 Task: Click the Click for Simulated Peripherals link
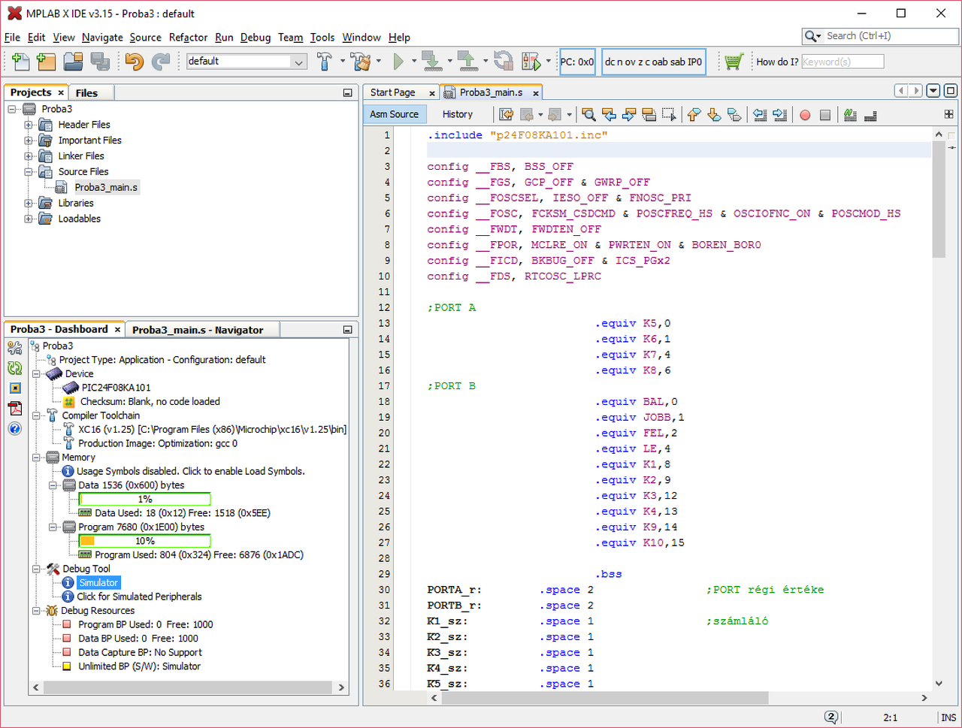click(x=139, y=597)
